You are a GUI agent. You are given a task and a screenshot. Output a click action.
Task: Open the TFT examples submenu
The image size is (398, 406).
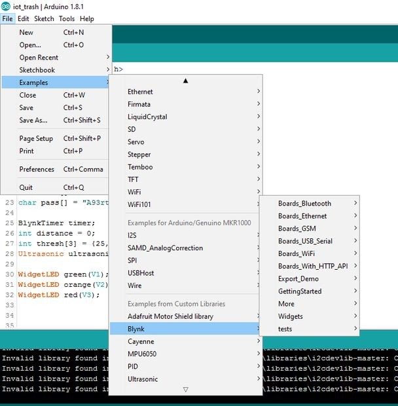185,179
